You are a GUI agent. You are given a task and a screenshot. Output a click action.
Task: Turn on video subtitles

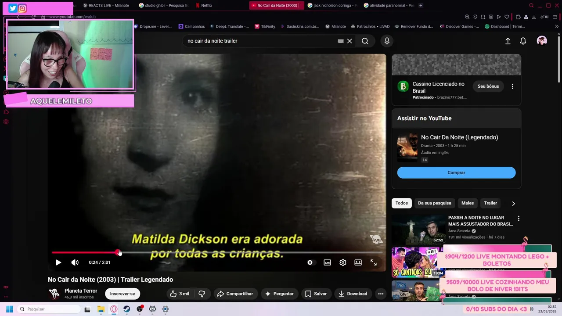pos(327,262)
